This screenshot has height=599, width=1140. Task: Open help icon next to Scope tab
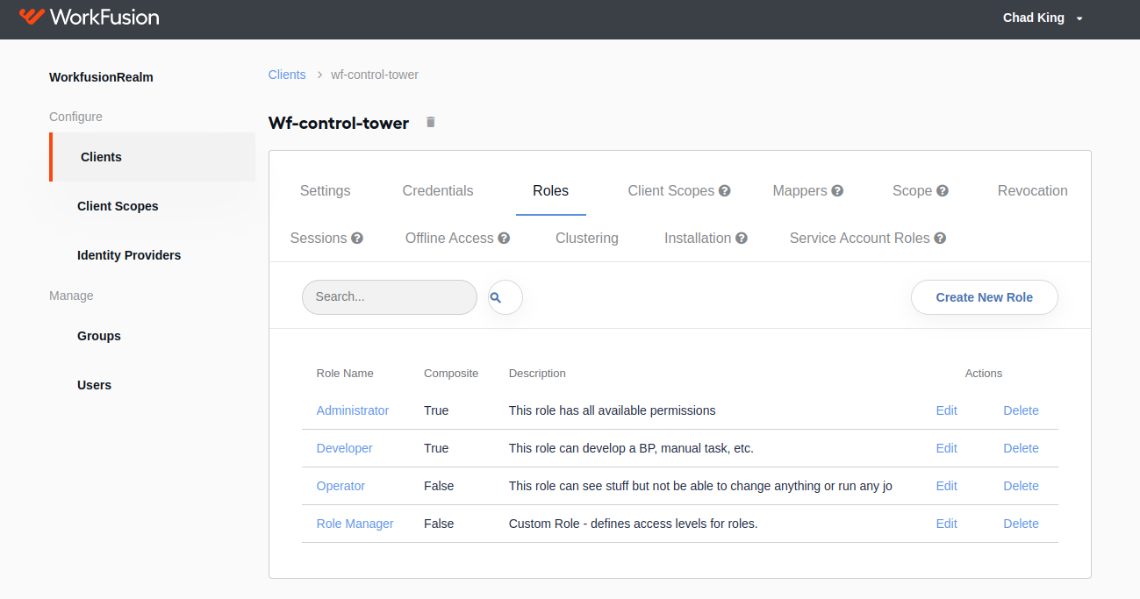[943, 190]
